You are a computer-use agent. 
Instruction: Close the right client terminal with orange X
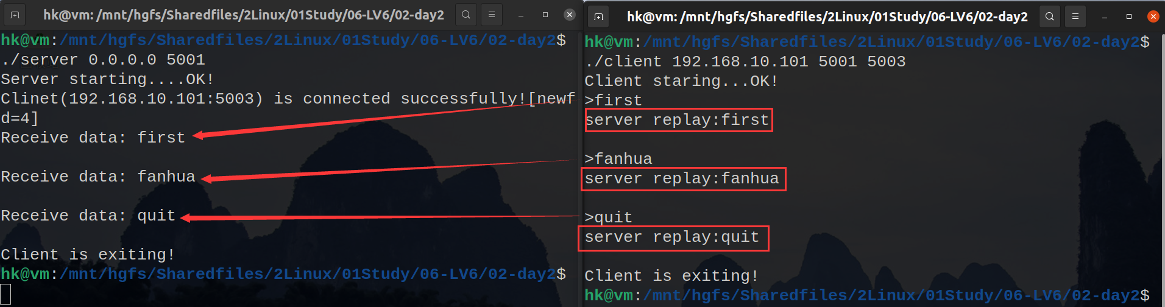pyautogui.click(x=1153, y=16)
